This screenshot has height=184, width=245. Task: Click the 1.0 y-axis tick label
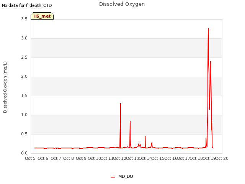24,115
